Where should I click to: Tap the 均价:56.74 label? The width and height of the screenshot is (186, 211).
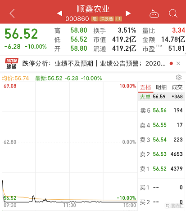coord(15,78)
